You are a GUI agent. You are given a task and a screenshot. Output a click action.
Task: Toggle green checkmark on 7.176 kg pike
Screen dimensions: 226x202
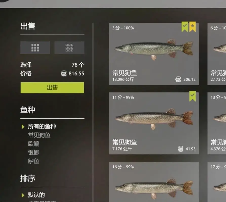coord(193,96)
